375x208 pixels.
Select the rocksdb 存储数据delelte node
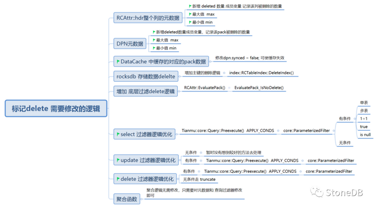tap(146, 77)
